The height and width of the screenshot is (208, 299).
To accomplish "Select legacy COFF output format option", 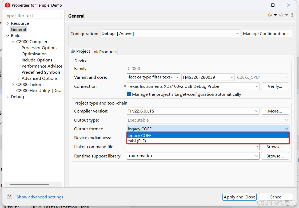I will [208, 135].
